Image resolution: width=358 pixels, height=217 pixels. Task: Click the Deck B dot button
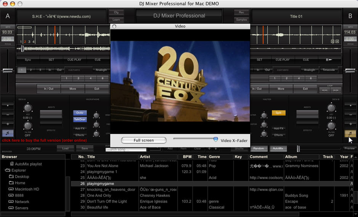[x=350, y=105]
